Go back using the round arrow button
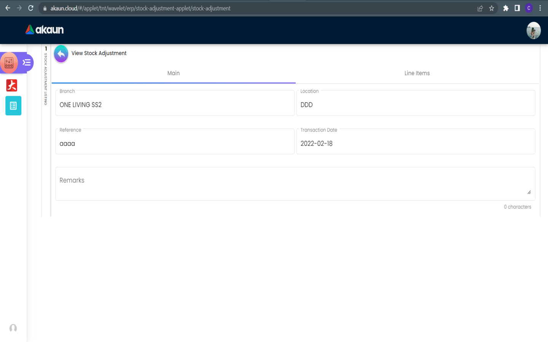This screenshot has width=548, height=342. [x=61, y=54]
